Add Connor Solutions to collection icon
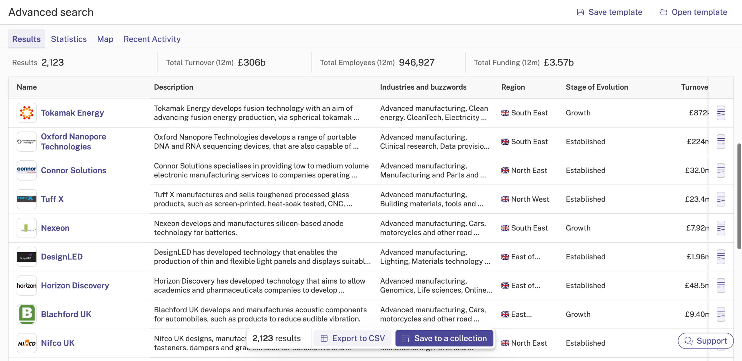 point(721,170)
